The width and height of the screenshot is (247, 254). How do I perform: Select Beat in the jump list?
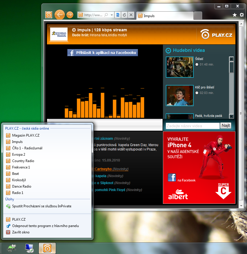point(47,174)
